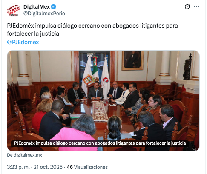Open the meeting room article photo card

click(x=103, y=101)
